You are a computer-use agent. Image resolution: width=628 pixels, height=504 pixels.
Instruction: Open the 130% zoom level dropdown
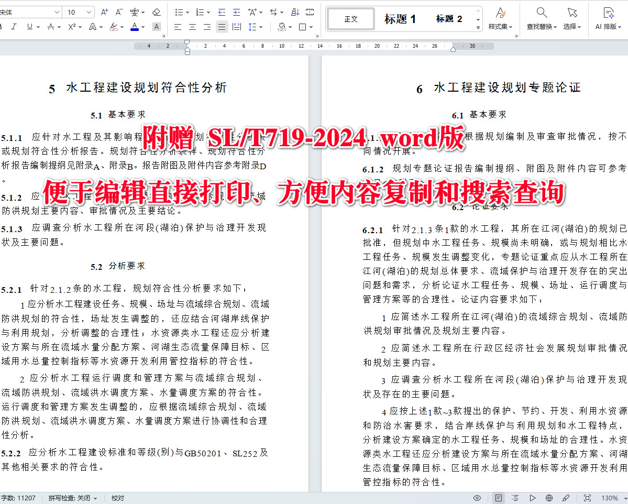610,498
